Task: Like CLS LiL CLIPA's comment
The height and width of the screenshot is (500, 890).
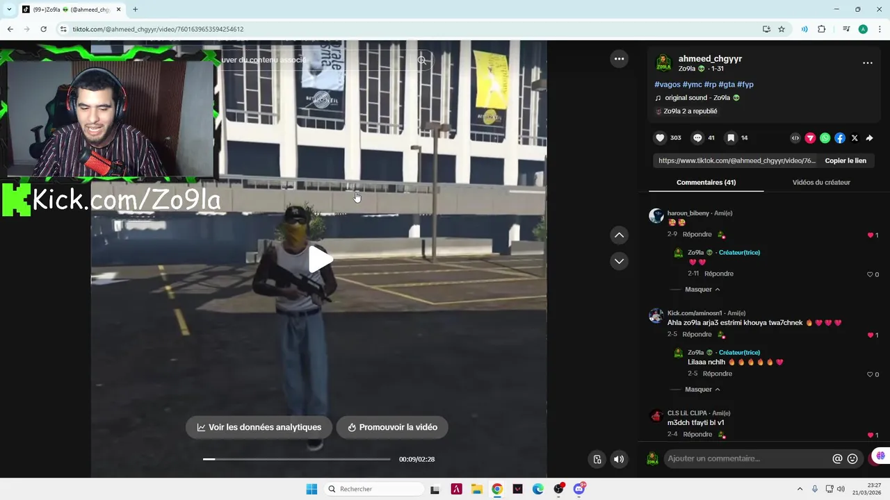Action: (x=870, y=435)
